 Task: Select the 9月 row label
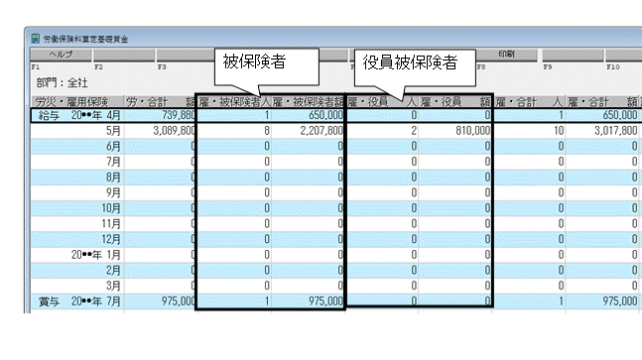tap(113, 192)
